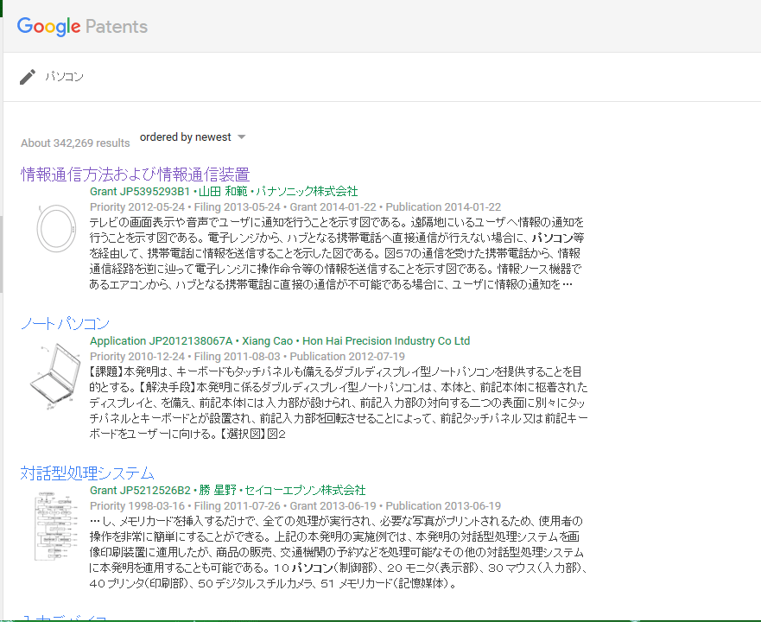Open the ノートパソコン patent result

click(x=65, y=324)
